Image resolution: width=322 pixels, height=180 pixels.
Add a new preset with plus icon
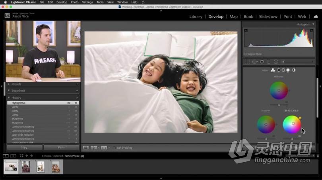tap(77, 84)
